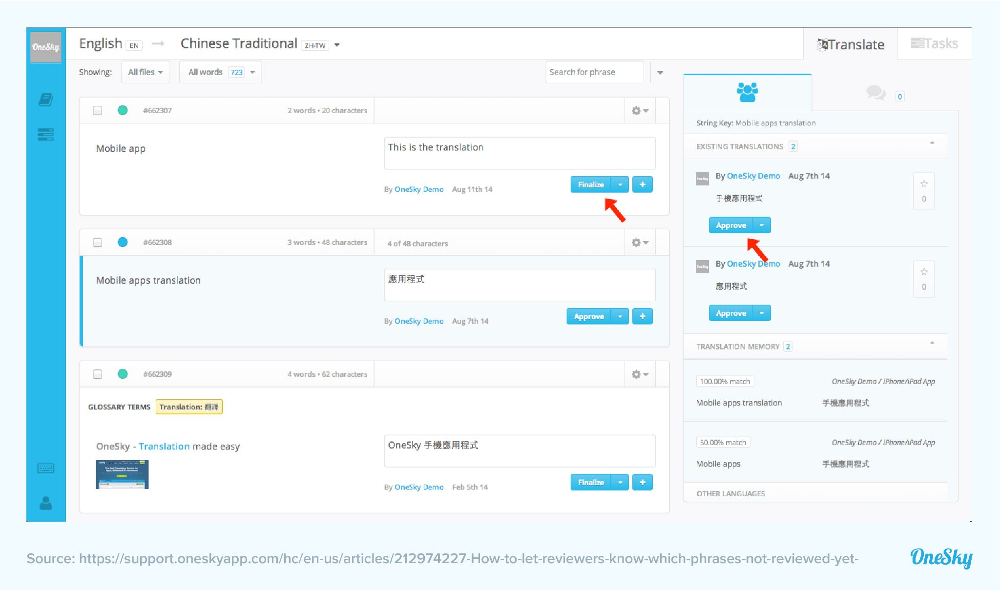Click the English EN source language label
This screenshot has width=1000, height=590.
point(111,44)
